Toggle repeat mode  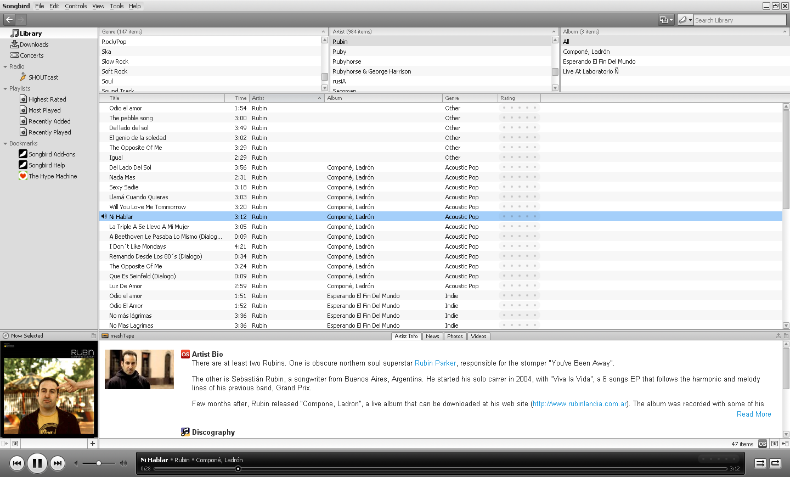coord(775,463)
